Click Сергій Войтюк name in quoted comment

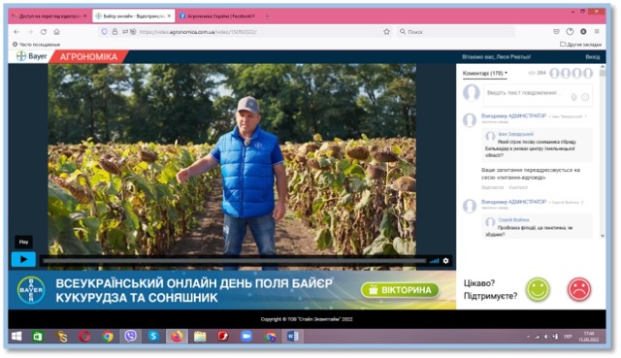click(513, 220)
